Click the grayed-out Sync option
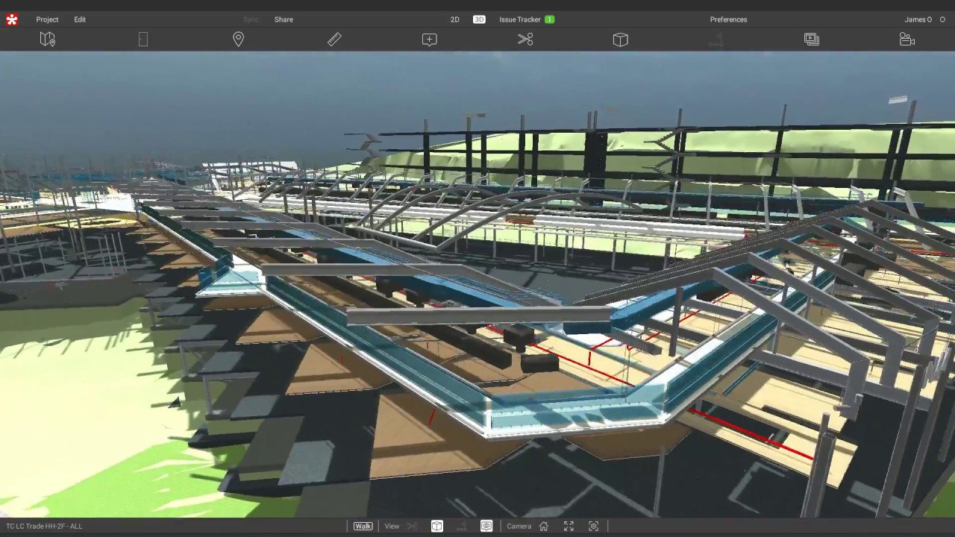This screenshot has height=537, width=955. [x=251, y=19]
